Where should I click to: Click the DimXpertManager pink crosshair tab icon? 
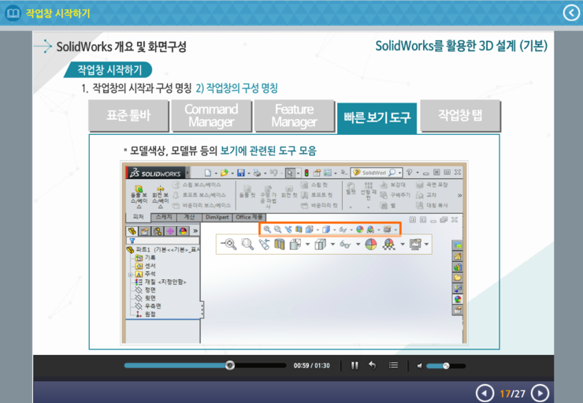tap(170, 231)
